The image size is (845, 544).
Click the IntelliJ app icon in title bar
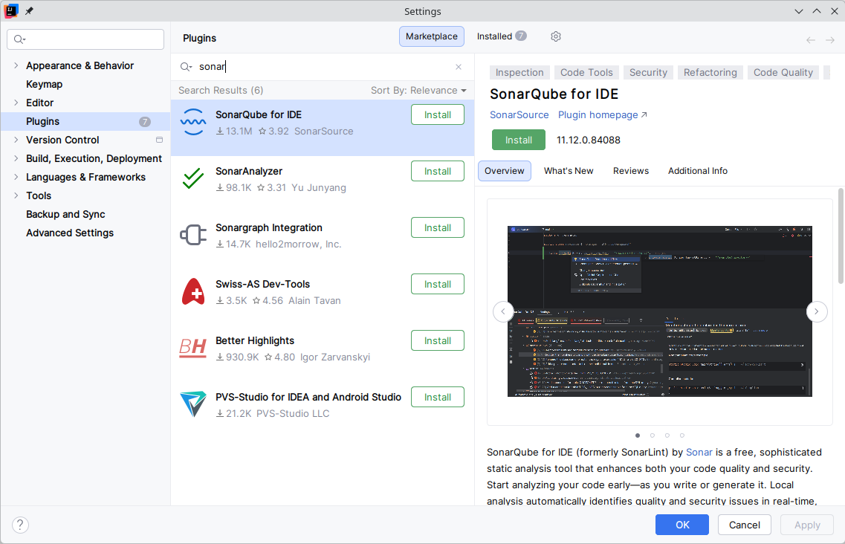pyautogui.click(x=11, y=11)
